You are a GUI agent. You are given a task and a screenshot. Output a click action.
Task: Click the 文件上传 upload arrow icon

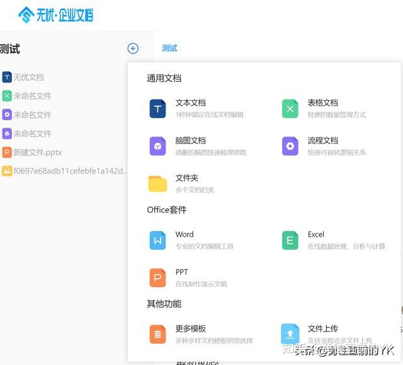[x=290, y=334]
